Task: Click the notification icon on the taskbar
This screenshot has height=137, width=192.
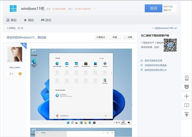Action: 129,122
